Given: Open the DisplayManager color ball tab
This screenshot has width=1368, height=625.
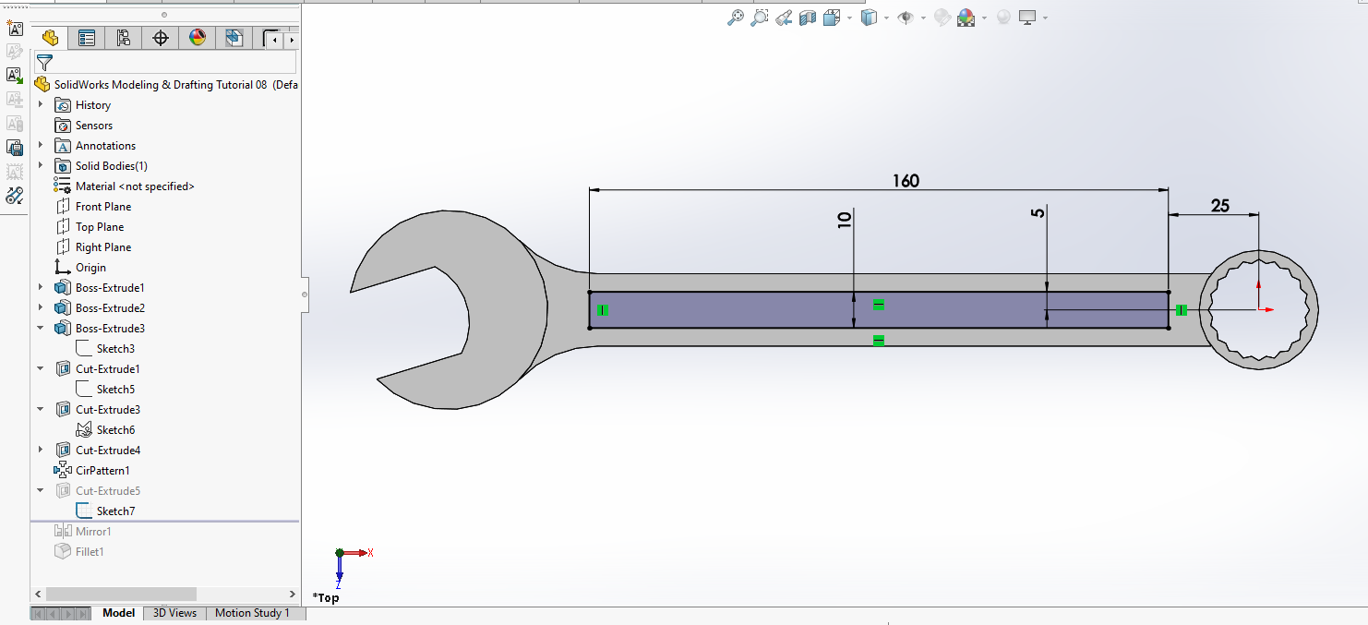Looking at the screenshot, I should 198,38.
